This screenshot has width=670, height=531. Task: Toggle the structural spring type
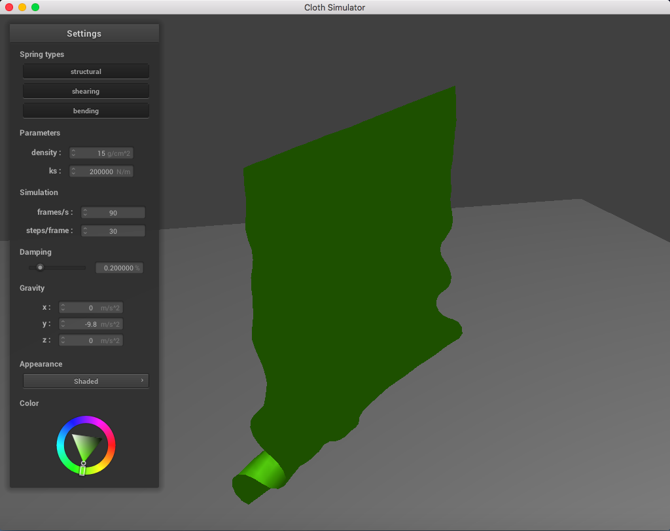click(x=86, y=71)
